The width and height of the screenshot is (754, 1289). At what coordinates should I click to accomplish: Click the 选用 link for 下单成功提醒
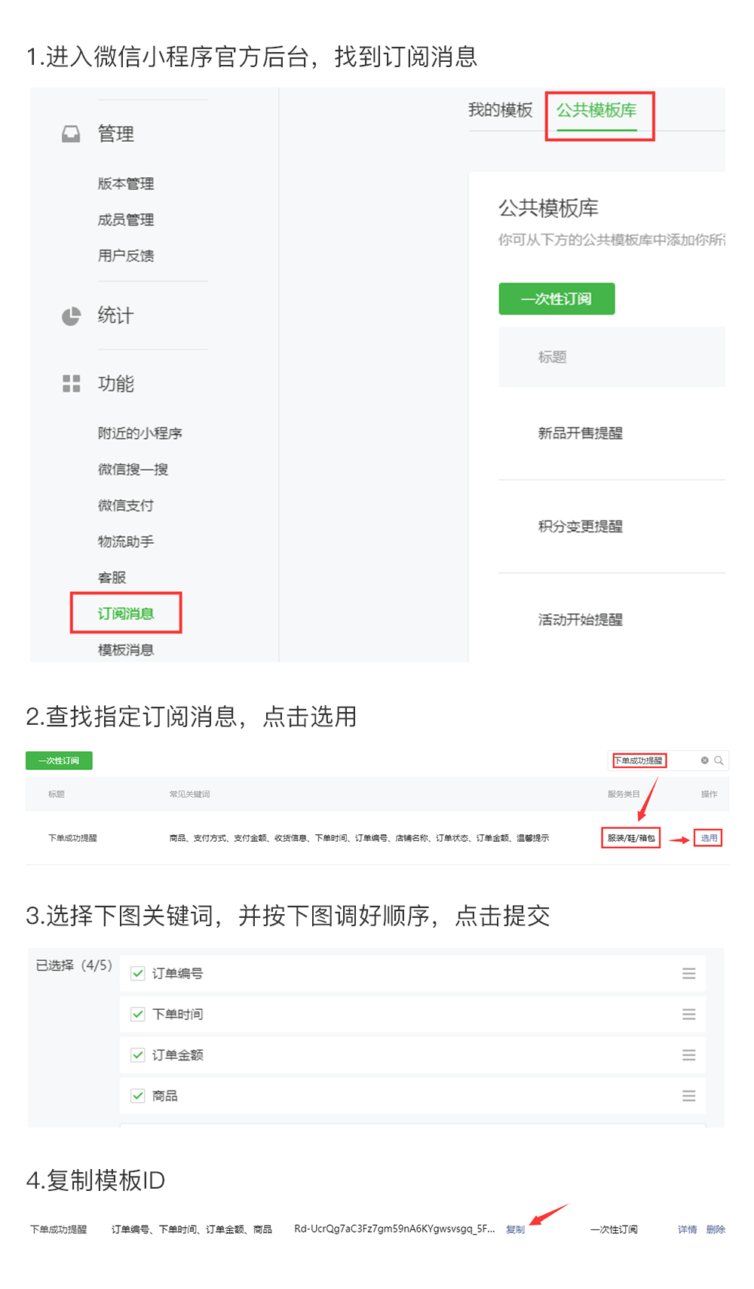pos(709,838)
